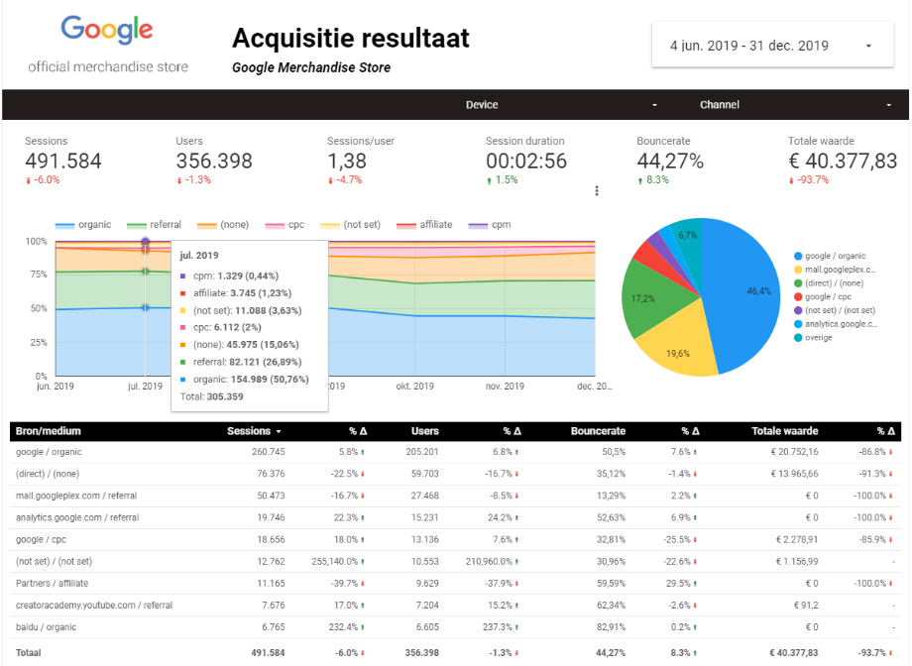912x666 pixels.
Task: Toggle the affiliate series in chart legend
Action: pyautogui.click(x=424, y=225)
